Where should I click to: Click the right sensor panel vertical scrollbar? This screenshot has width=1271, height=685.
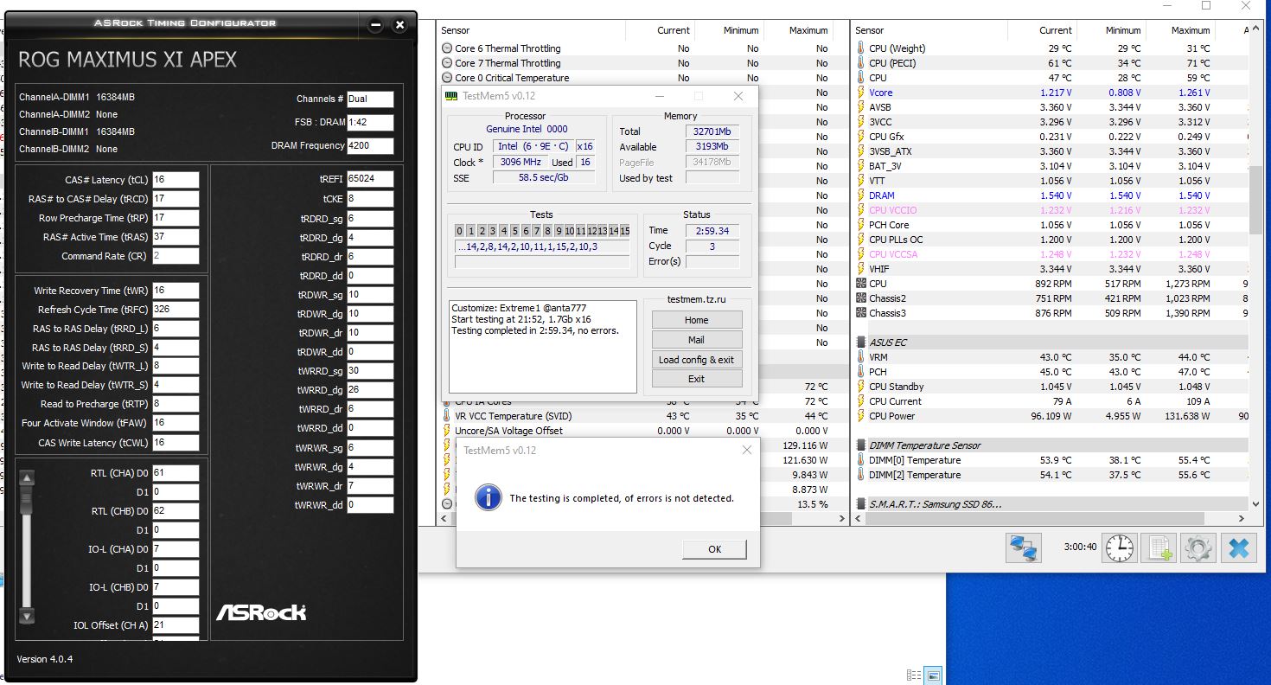1255,201
